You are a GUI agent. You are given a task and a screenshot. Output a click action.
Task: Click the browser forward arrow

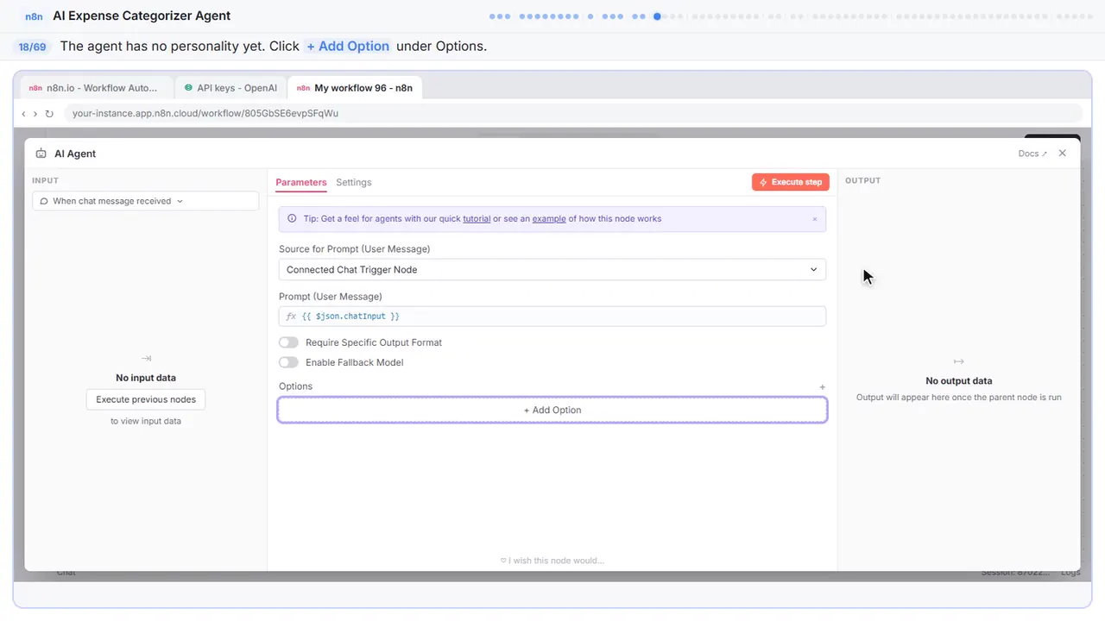[x=35, y=114]
